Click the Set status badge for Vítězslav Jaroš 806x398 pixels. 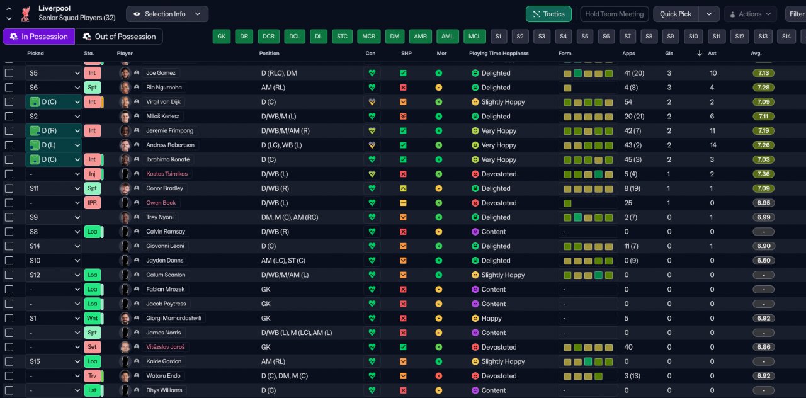pyautogui.click(x=92, y=347)
